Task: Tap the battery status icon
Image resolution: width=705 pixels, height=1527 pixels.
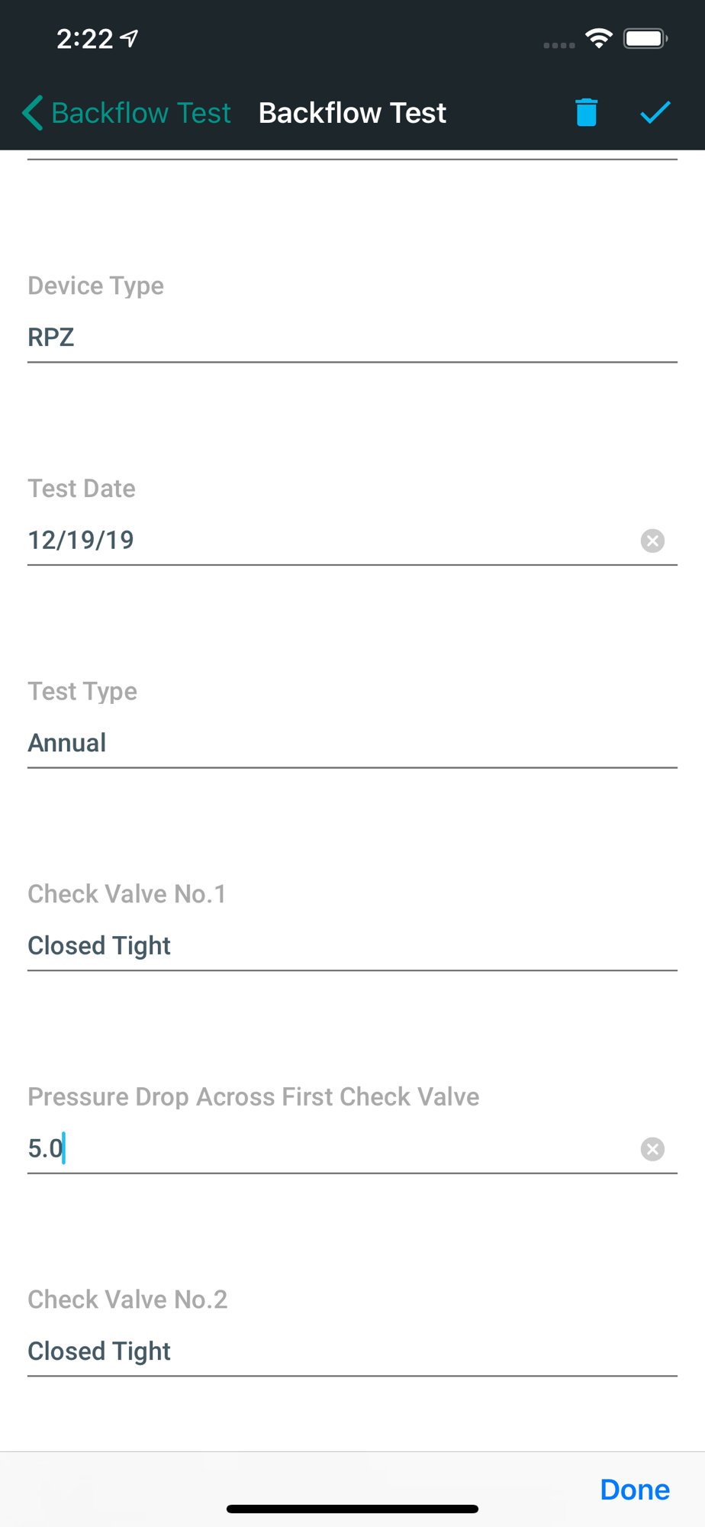Action: (645, 38)
